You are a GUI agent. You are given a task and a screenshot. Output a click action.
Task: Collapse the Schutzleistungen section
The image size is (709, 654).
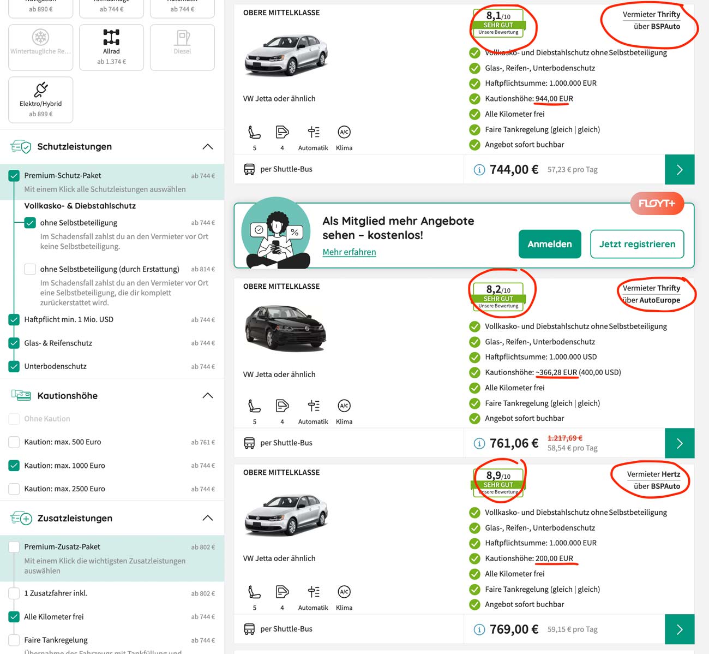208,147
